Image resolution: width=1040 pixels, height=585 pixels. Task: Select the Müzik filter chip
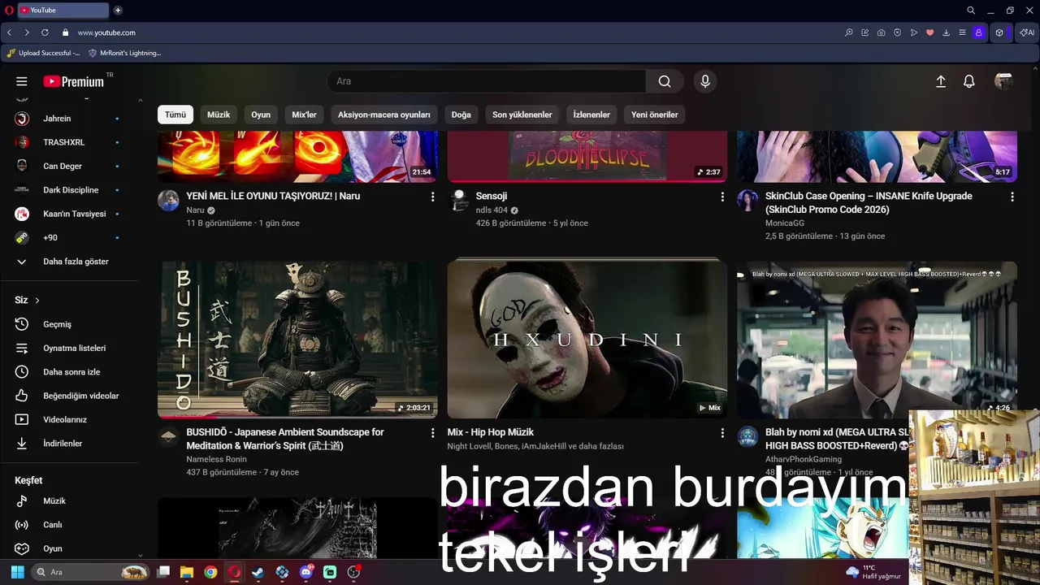coord(219,115)
